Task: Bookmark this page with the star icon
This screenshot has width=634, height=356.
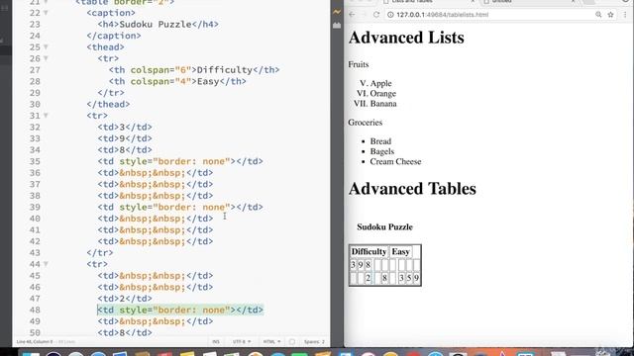Action: 610,15
